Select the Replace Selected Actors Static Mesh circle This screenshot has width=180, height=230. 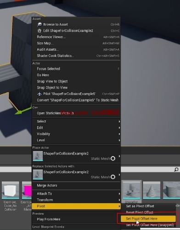pyautogui.click(x=113, y=177)
